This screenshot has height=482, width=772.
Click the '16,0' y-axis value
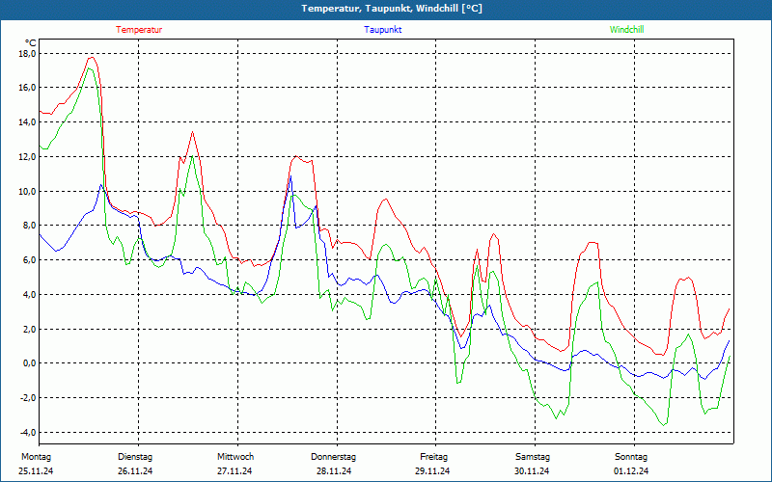click(27, 88)
